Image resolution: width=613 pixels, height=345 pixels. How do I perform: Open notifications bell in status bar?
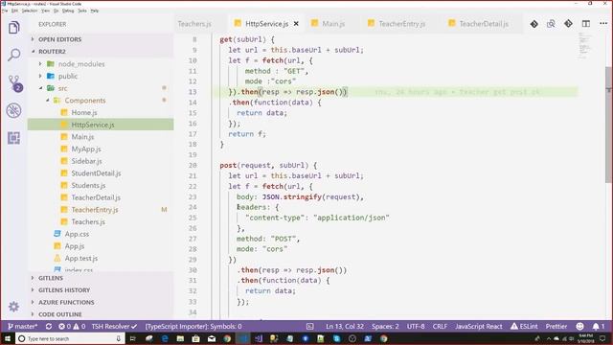tap(598, 326)
